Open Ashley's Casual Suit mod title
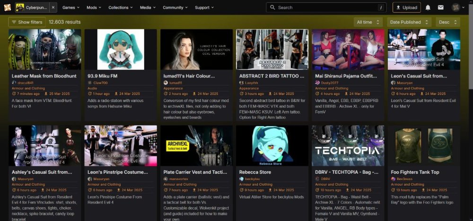The image size is (473, 221). tap(42, 172)
